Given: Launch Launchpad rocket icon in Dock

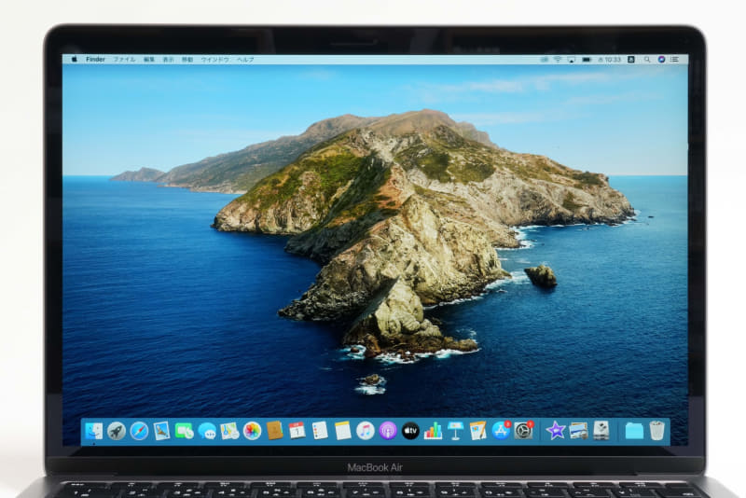Looking at the screenshot, I should (117, 432).
